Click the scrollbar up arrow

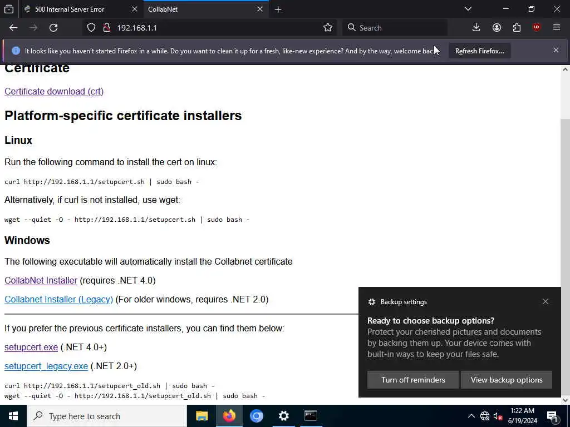coord(565,69)
